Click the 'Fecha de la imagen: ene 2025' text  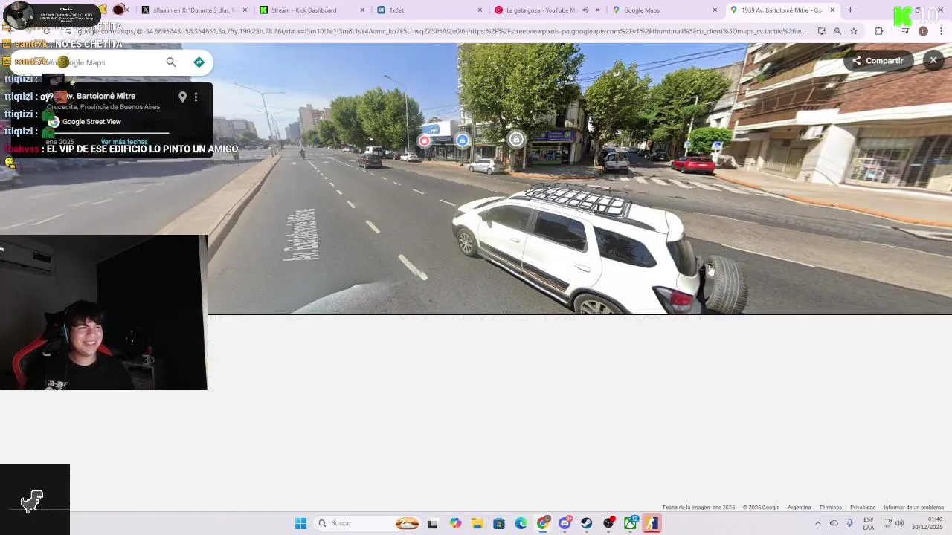698,508
